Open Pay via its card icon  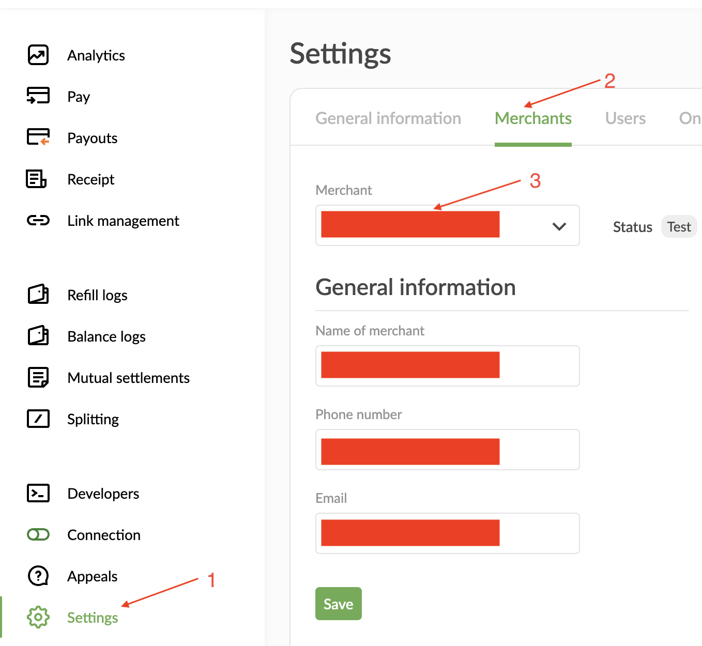tap(38, 96)
